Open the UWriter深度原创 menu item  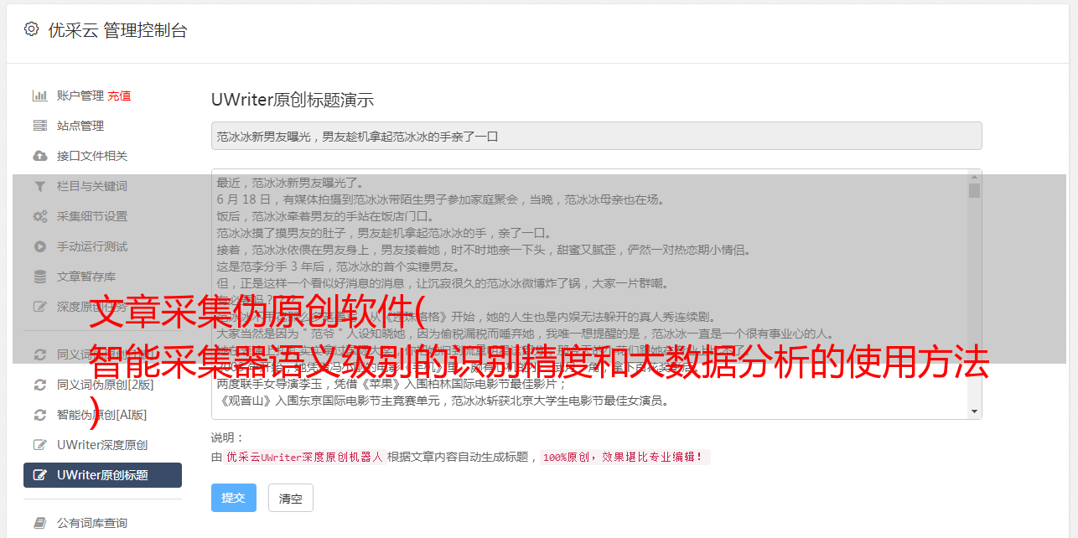pyautogui.click(x=102, y=445)
